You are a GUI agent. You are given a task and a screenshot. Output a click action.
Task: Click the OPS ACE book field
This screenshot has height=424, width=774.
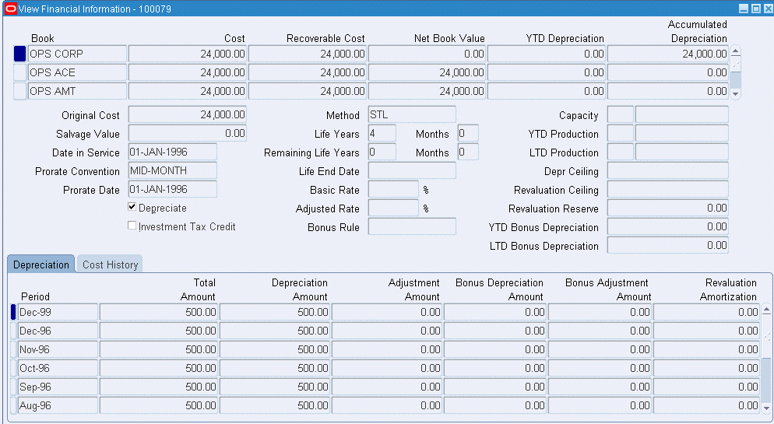point(78,72)
